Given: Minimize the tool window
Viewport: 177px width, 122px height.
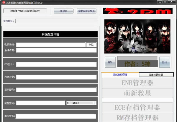Looking at the screenshot, I should 160,2.
